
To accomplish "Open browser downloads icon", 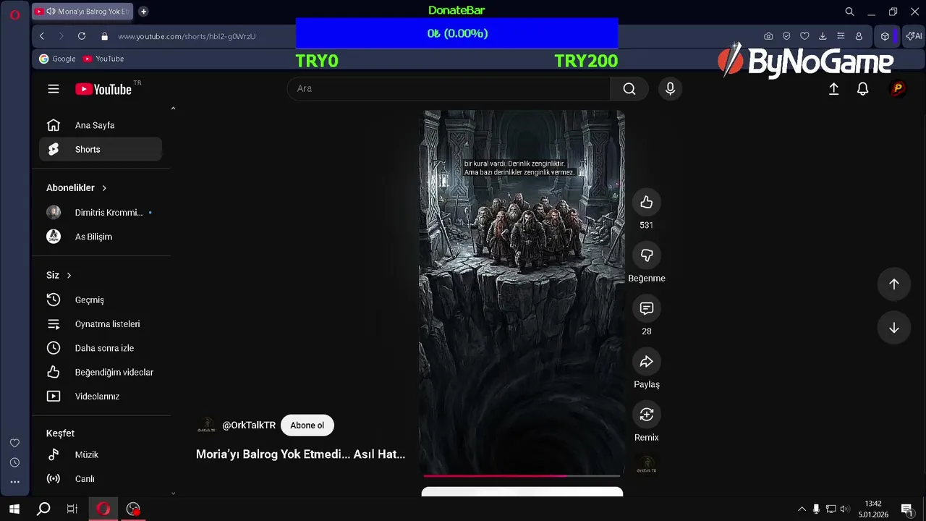I will [823, 36].
